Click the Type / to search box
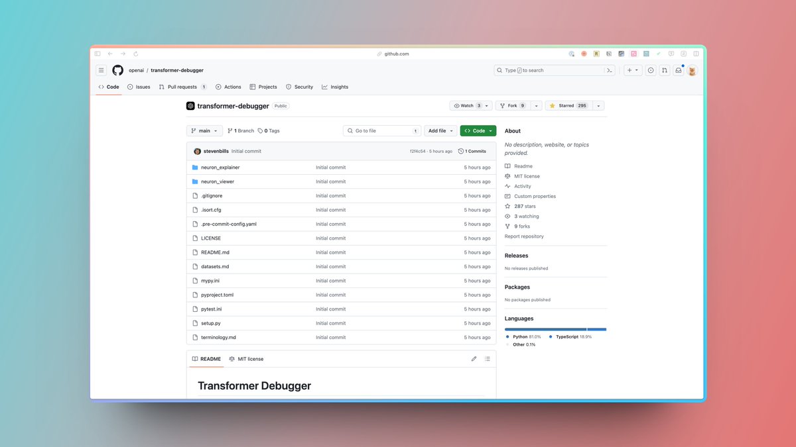 point(549,70)
